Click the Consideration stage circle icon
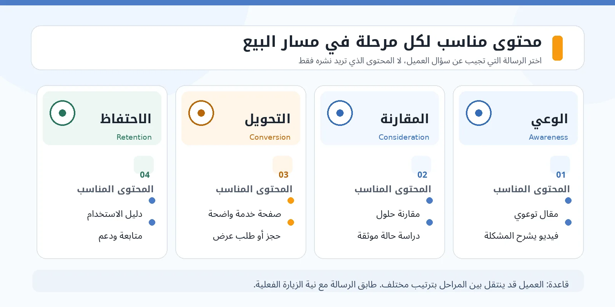This screenshot has height=307, width=615. point(340,113)
